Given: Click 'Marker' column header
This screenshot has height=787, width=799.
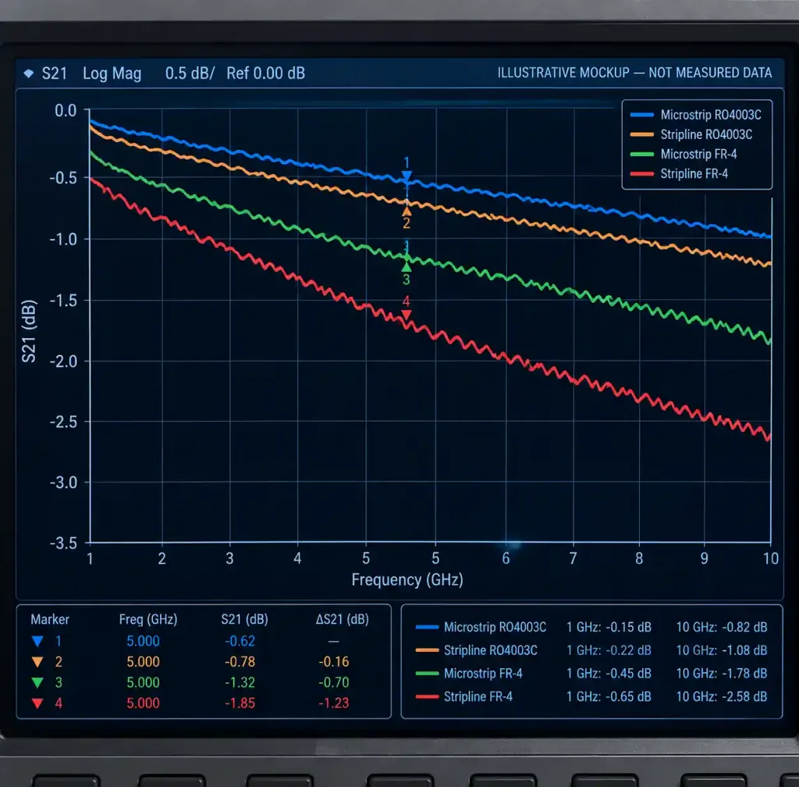Looking at the screenshot, I should 50,619.
